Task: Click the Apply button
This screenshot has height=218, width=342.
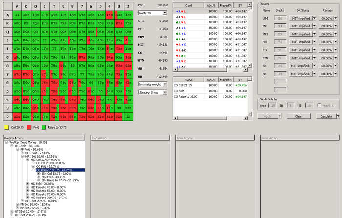Action: [268, 116]
